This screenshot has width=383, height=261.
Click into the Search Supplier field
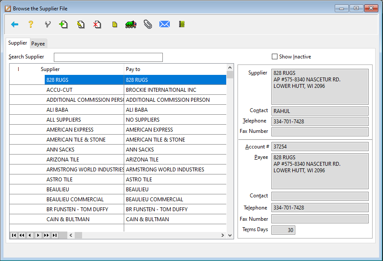[108, 57]
